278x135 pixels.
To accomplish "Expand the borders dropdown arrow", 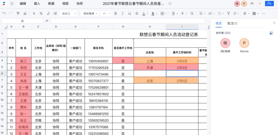I will pyautogui.click(x=166, y=14).
